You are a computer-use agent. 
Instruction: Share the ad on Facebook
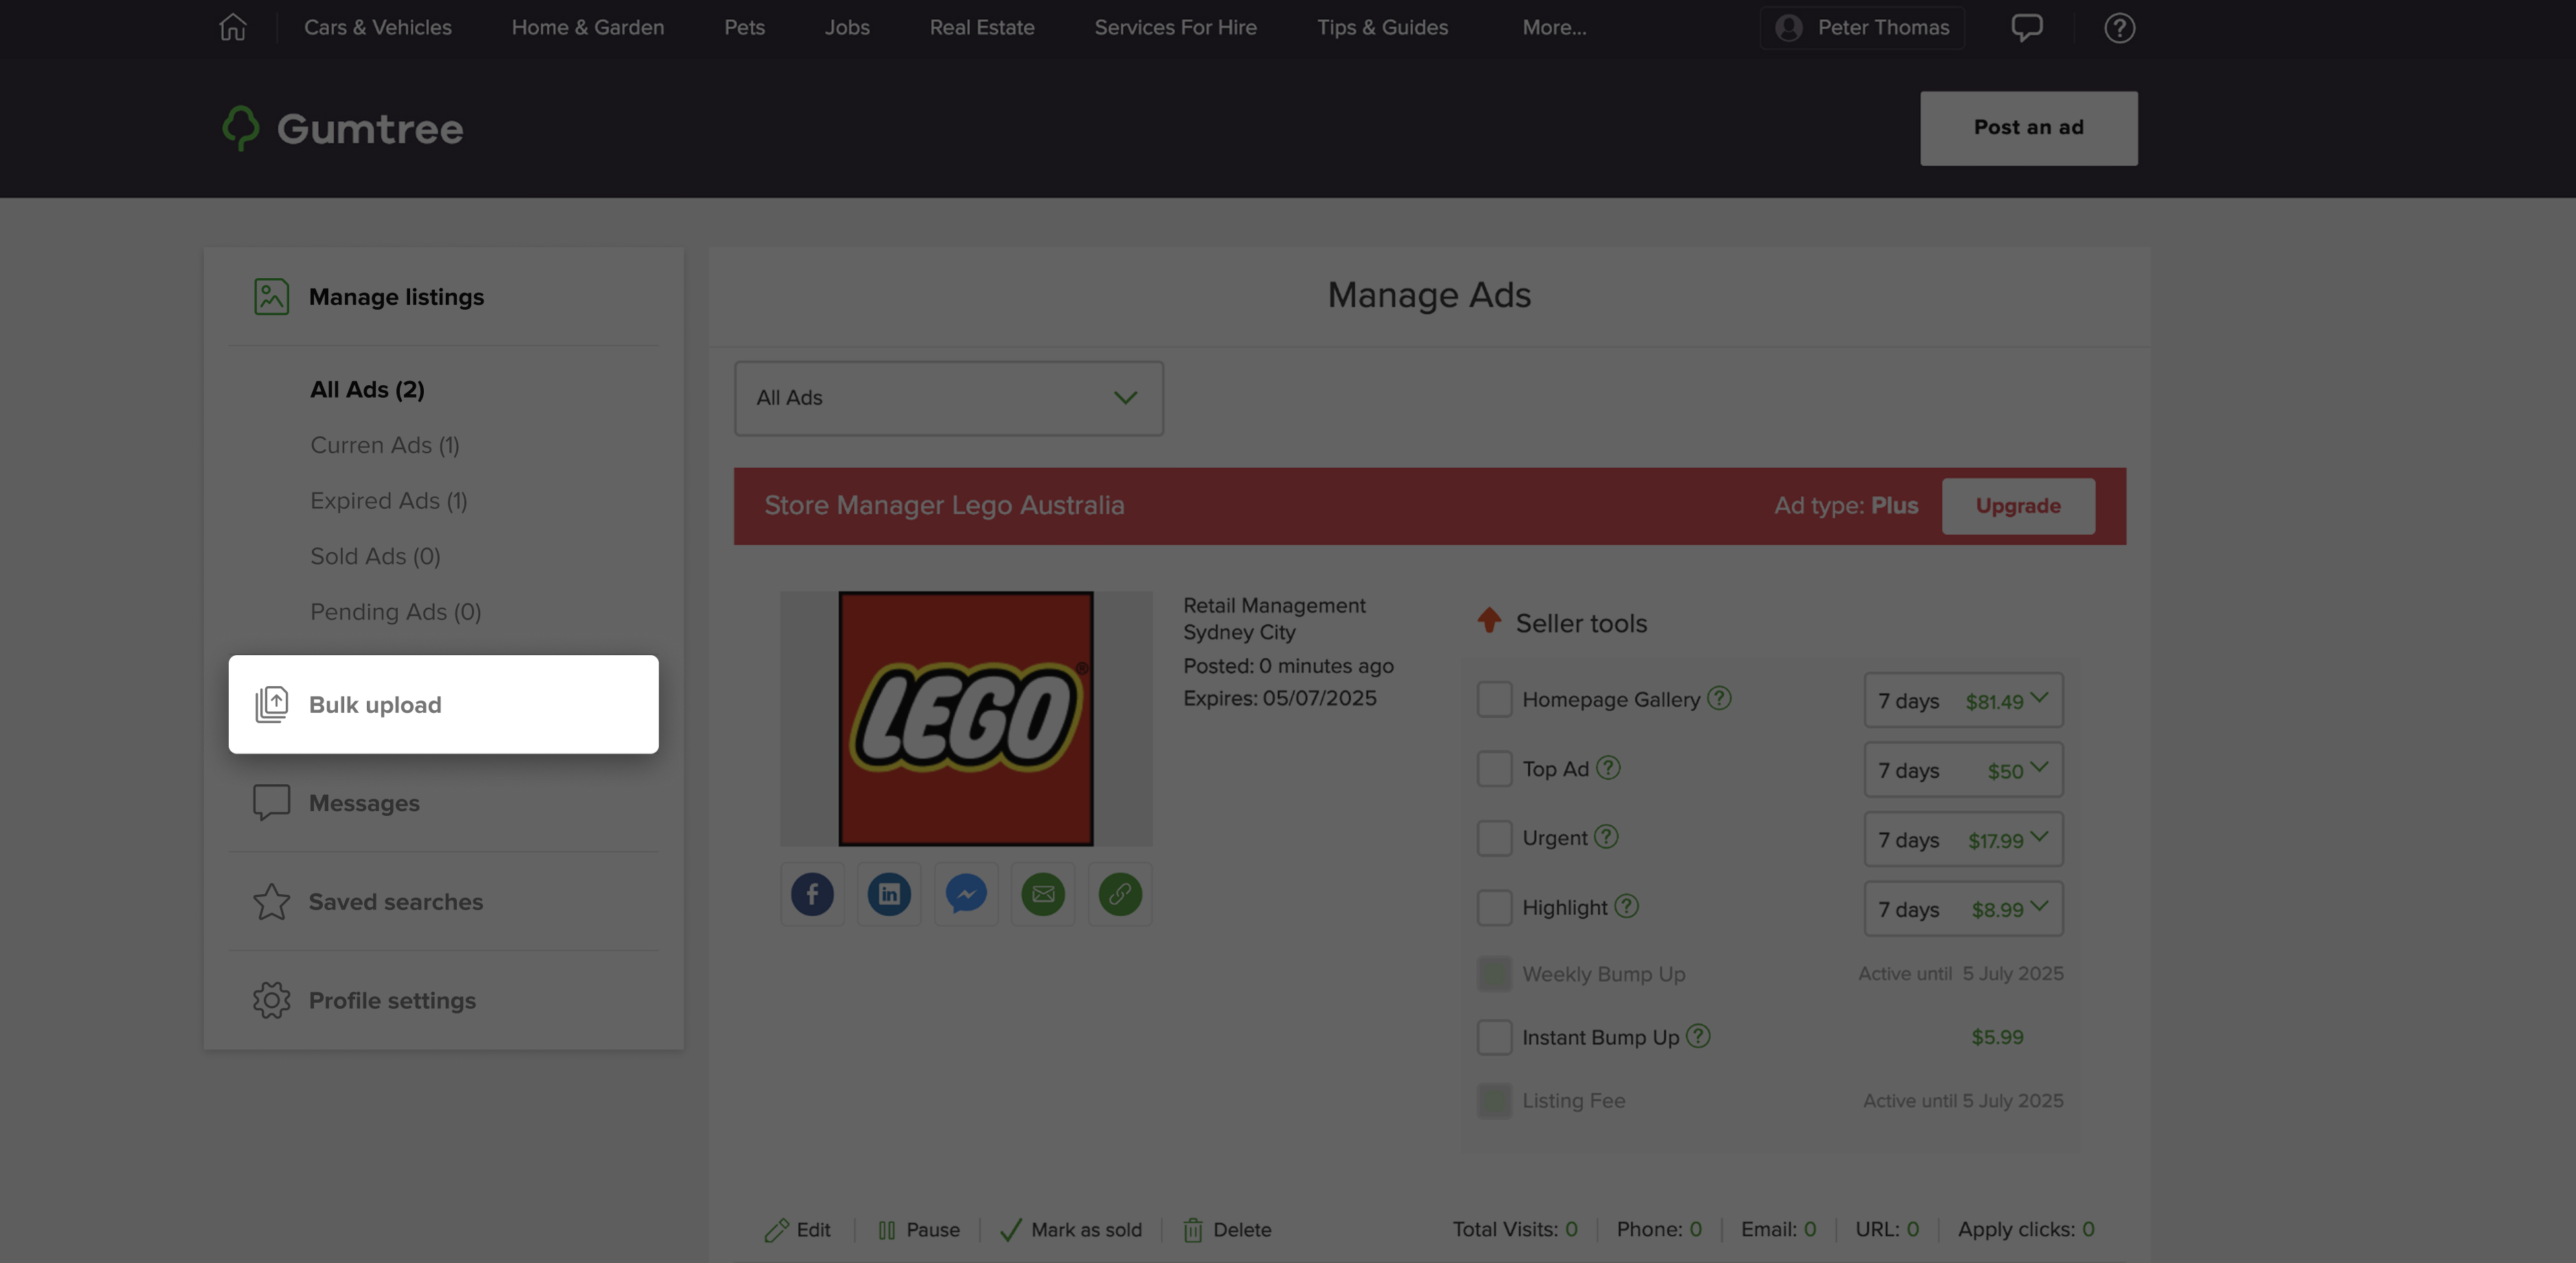812,894
